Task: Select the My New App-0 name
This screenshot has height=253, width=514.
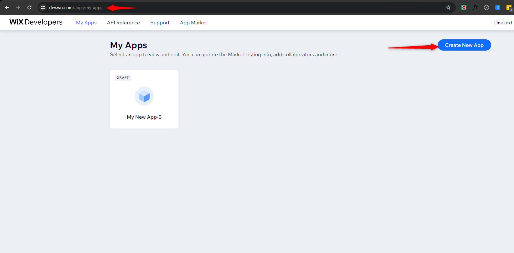Action: coord(144,117)
